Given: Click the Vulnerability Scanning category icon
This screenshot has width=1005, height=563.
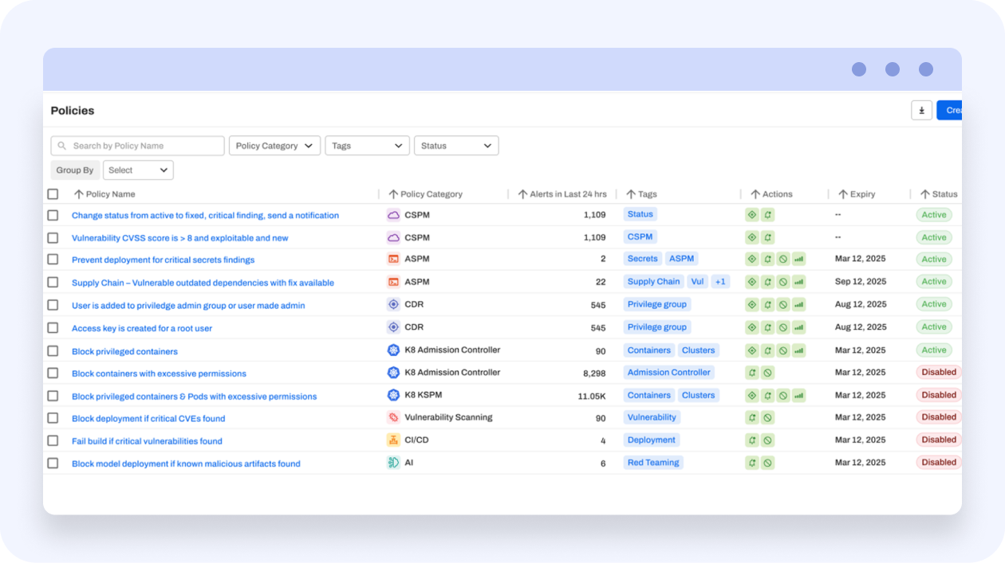Looking at the screenshot, I should click(x=393, y=417).
